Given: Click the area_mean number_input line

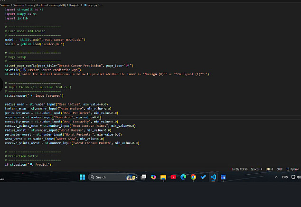Looking at the screenshot, I should pos(53,117).
